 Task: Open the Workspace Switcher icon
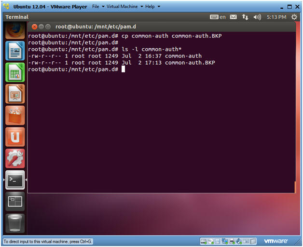(15, 201)
